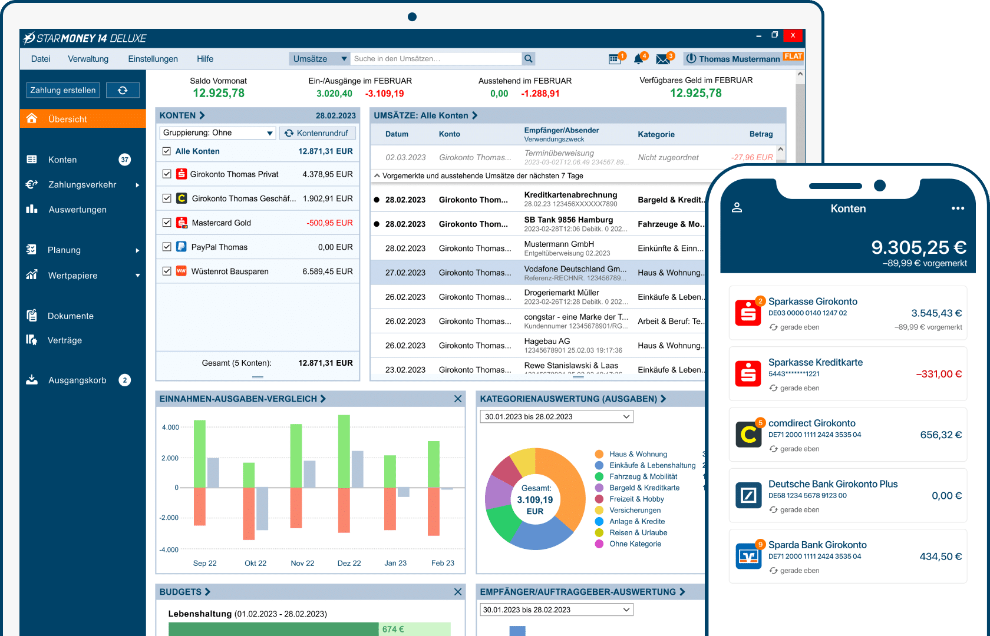
Task: Toggle the Wüstenrot Bausparen checkbox
Action: tap(167, 271)
